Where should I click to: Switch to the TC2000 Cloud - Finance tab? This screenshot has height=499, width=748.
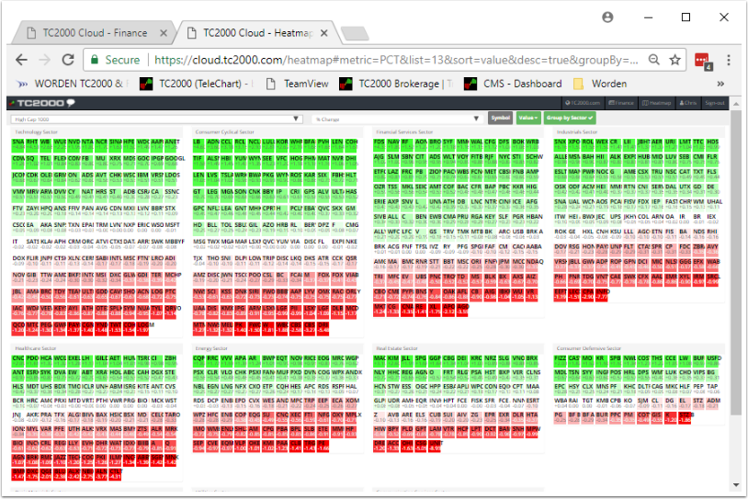click(95, 33)
